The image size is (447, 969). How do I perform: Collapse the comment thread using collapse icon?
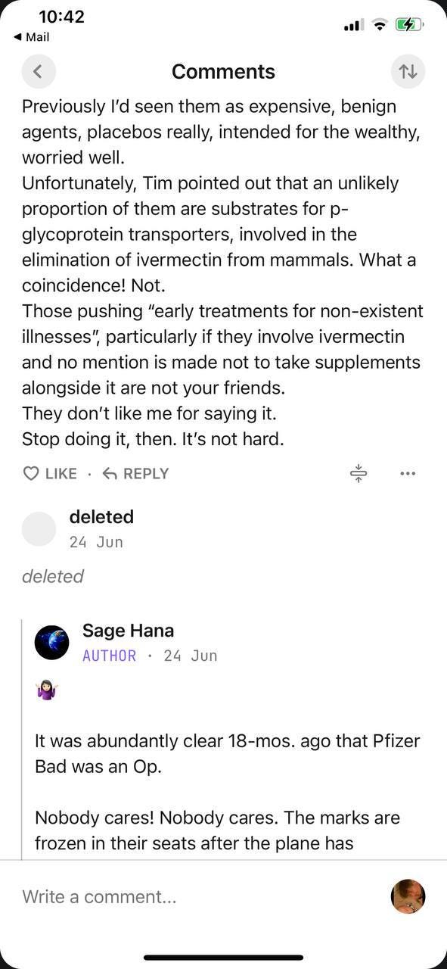click(358, 473)
